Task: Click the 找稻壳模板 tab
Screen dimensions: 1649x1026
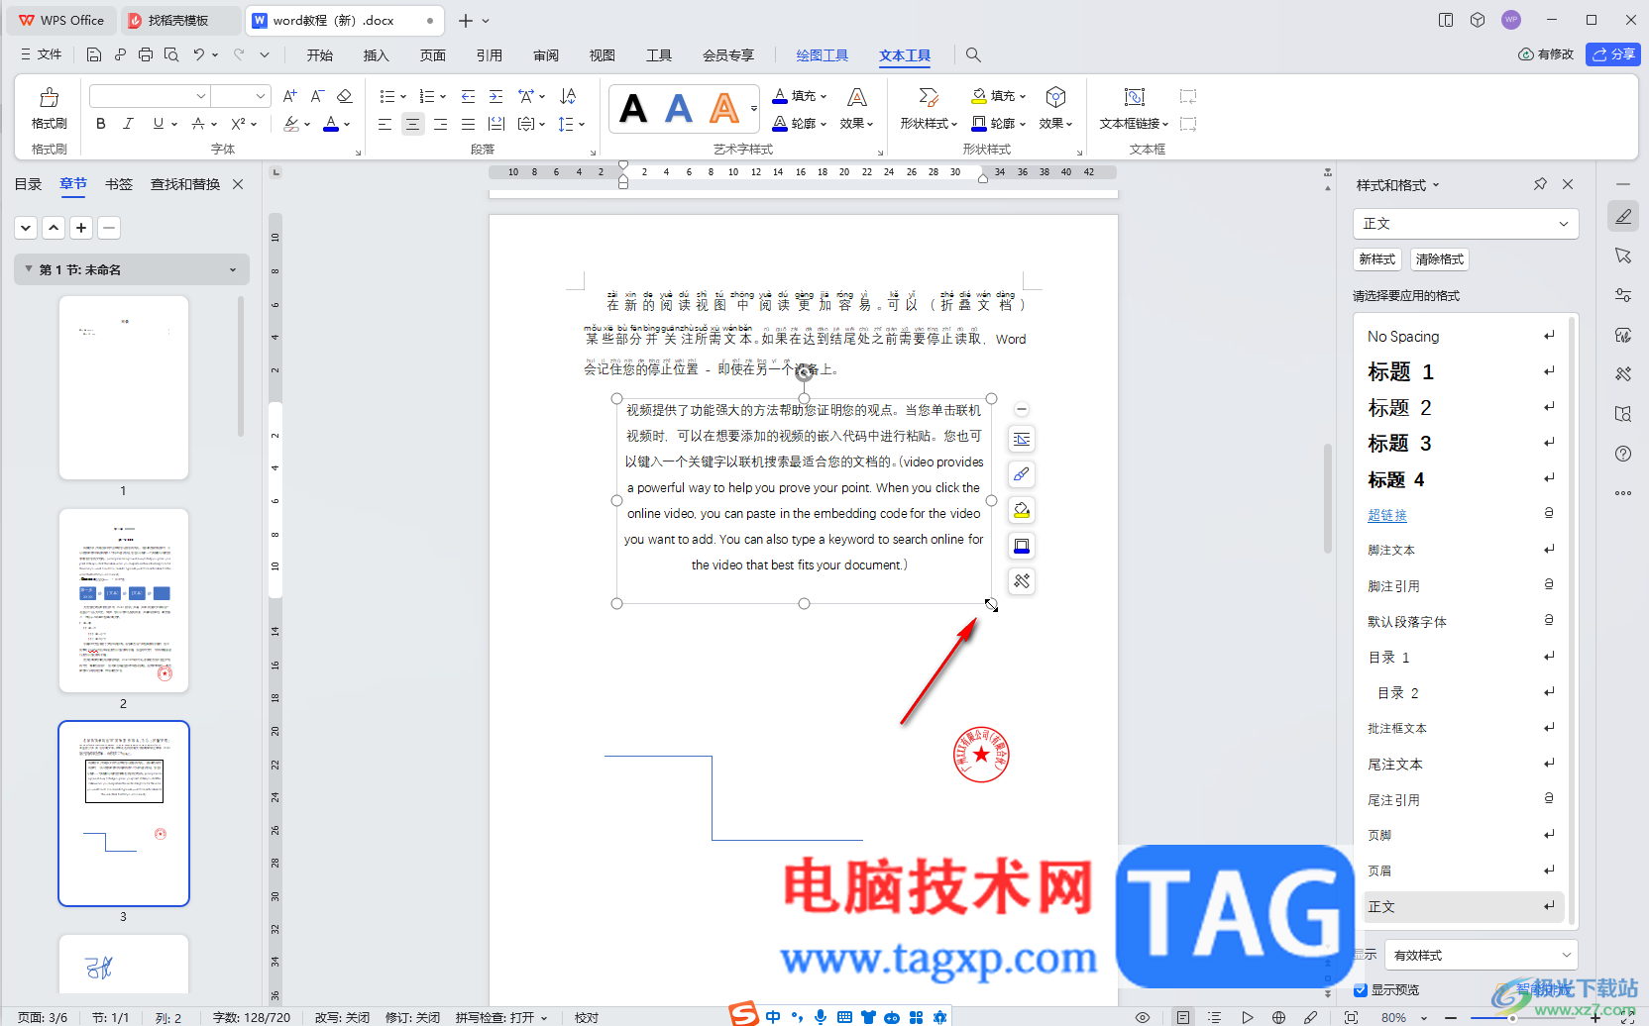Action: (x=178, y=20)
